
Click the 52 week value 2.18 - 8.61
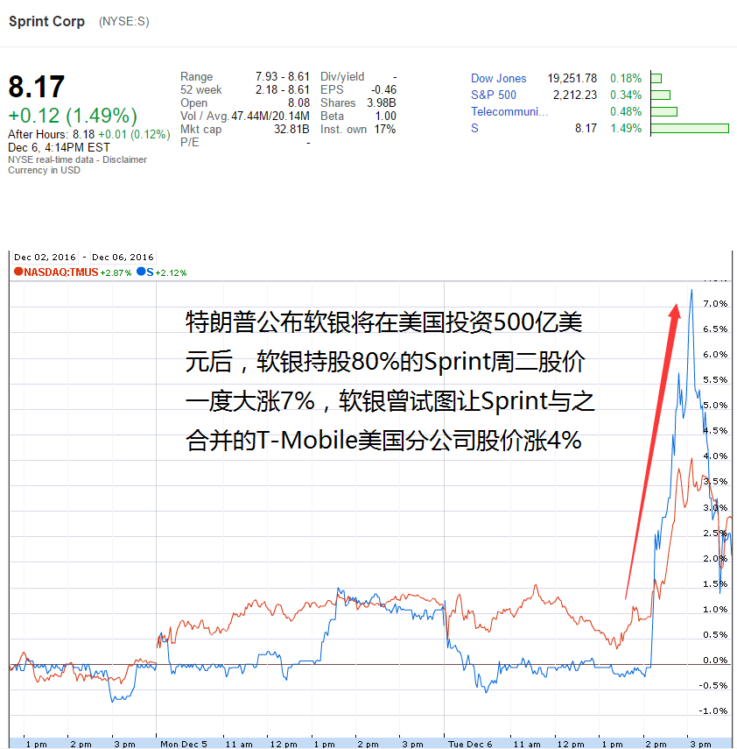[x=282, y=90]
